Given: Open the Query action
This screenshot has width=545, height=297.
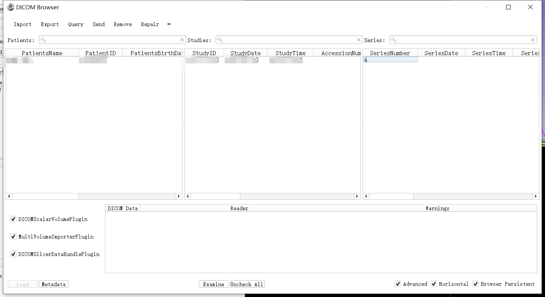Looking at the screenshot, I should click(x=76, y=24).
